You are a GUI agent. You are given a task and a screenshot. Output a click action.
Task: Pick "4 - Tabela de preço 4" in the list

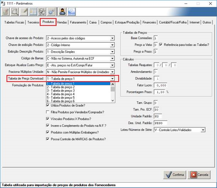[x=78, y=94]
